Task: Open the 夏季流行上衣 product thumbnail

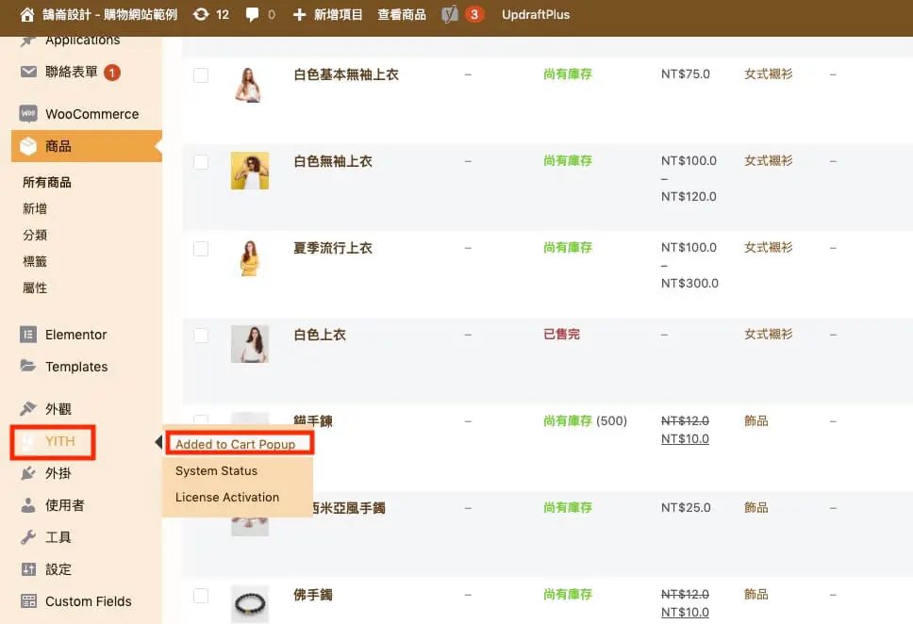Action: (x=250, y=258)
